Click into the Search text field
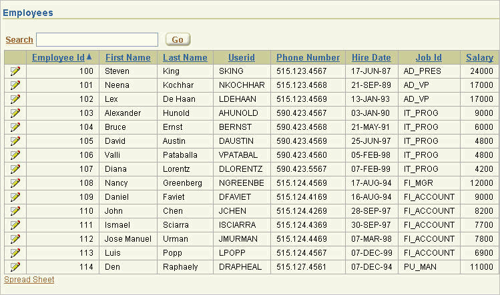Screen dimensions: 500x295 [x=97, y=40]
